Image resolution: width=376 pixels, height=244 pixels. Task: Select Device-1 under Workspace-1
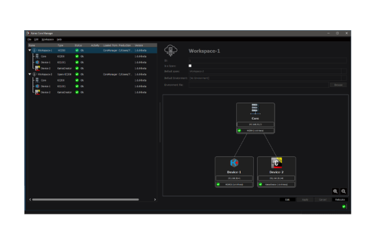[93, 62]
